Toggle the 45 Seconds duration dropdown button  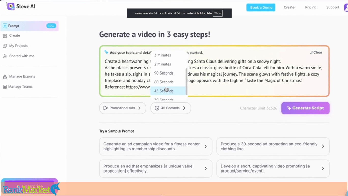click(x=171, y=108)
